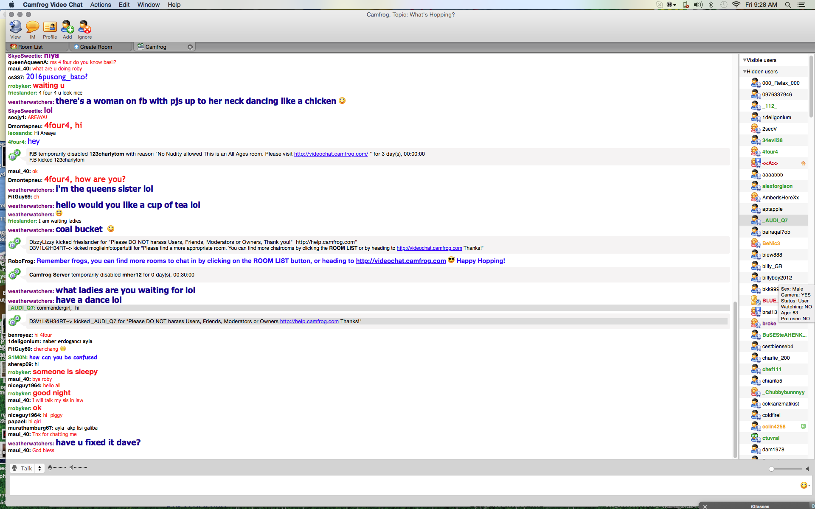Image resolution: width=815 pixels, height=509 pixels.
Task: Adjust the microphone level slider
Action: [59, 468]
